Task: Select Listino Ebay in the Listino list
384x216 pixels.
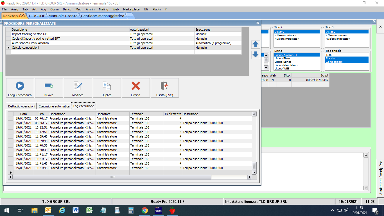Action: pos(297,58)
